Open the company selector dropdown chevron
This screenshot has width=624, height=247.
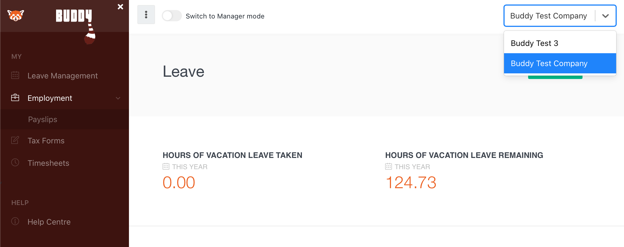point(605,16)
